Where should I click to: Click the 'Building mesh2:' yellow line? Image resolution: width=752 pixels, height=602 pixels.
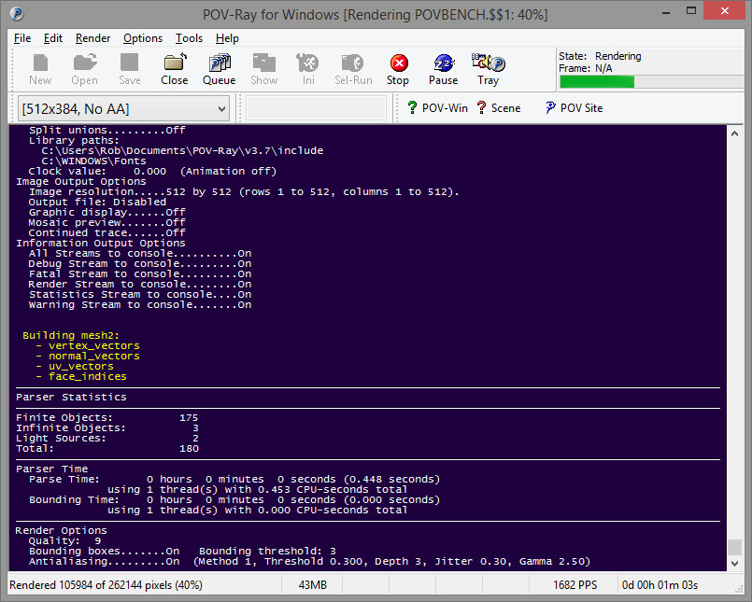click(70, 335)
